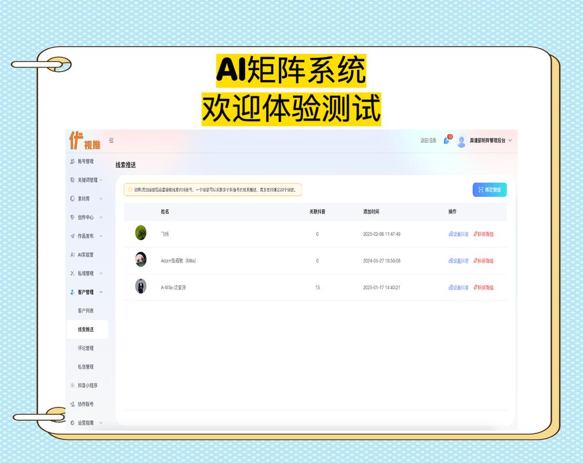Click the 绑定微信 button

pyautogui.click(x=489, y=190)
